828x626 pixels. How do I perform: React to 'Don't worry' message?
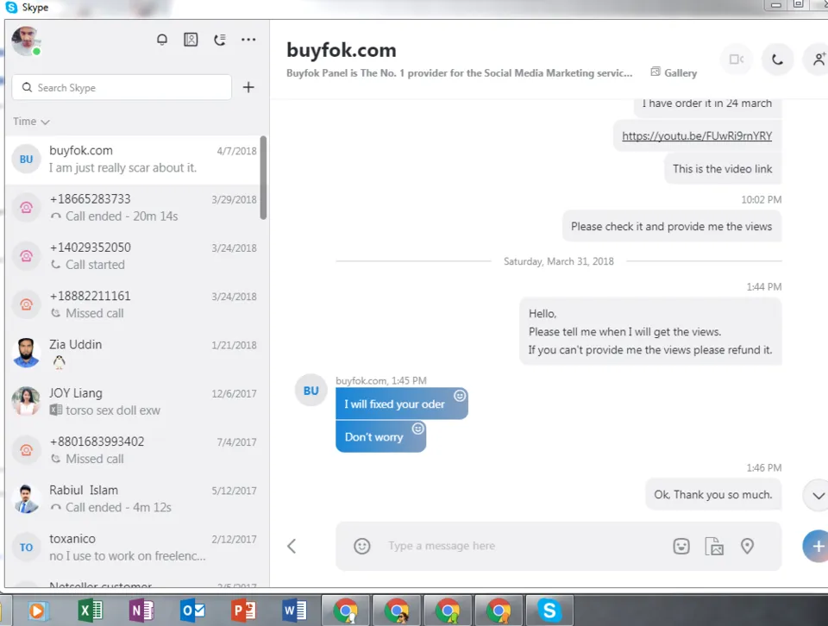[x=417, y=429]
